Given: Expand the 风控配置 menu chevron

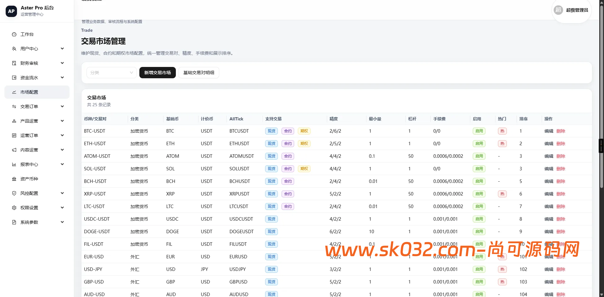Looking at the screenshot, I should (62, 193).
